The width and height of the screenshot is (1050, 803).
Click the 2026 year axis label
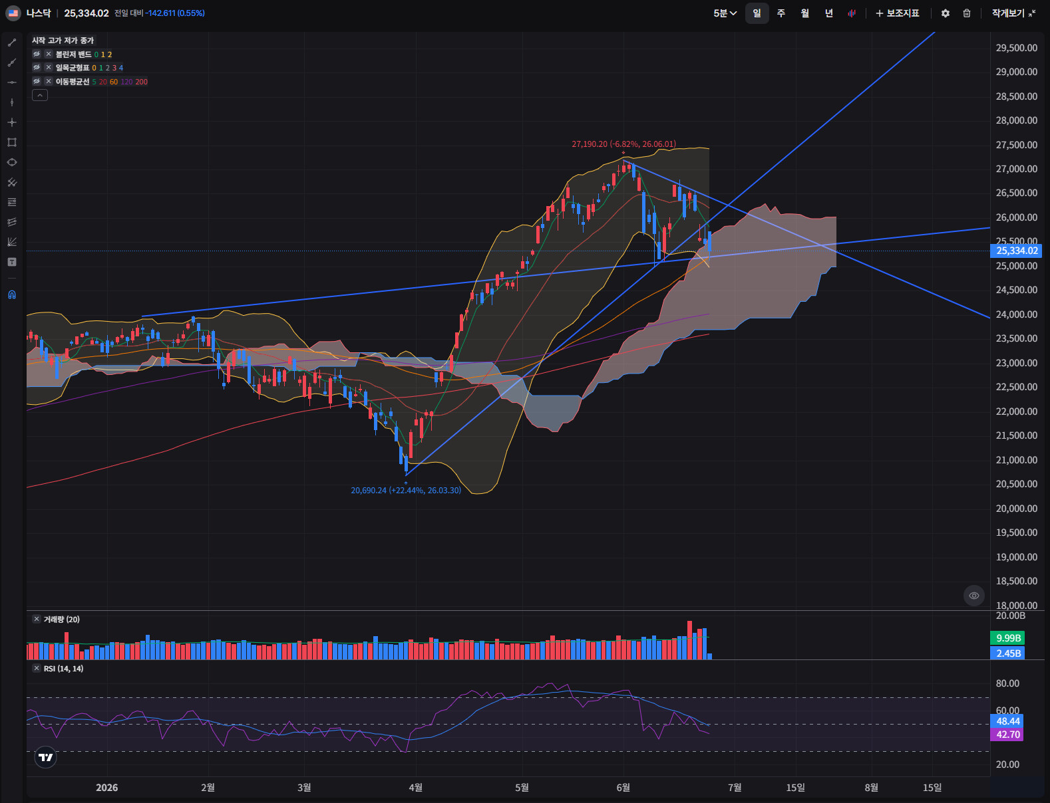pos(106,788)
